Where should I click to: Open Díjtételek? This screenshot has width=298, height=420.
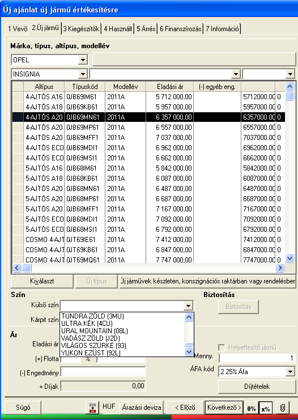[x=257, y=387]
